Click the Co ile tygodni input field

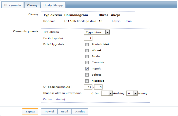(x=88, y=38)
